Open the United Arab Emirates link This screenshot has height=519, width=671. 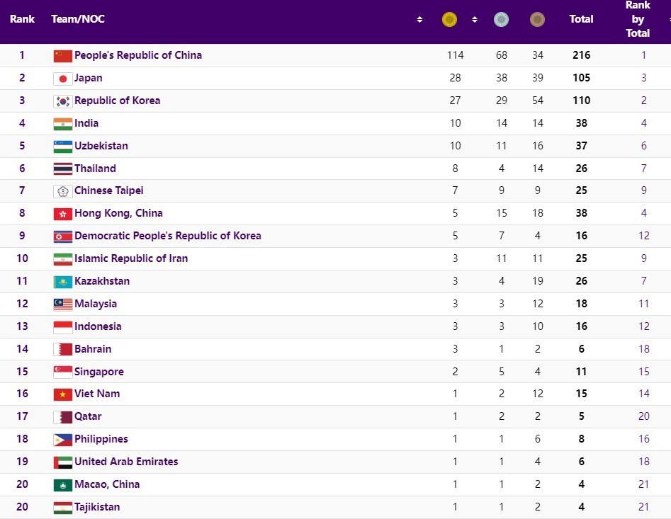point(126,462)
